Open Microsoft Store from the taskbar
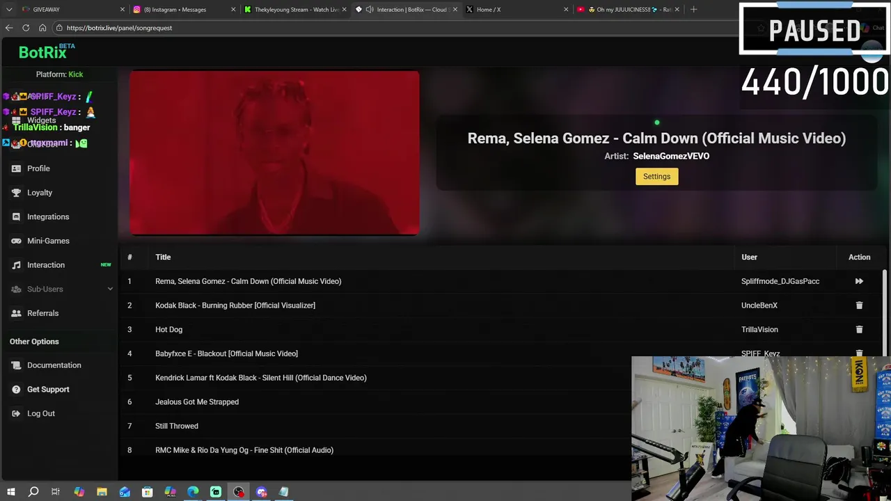 tap(148, 492)
